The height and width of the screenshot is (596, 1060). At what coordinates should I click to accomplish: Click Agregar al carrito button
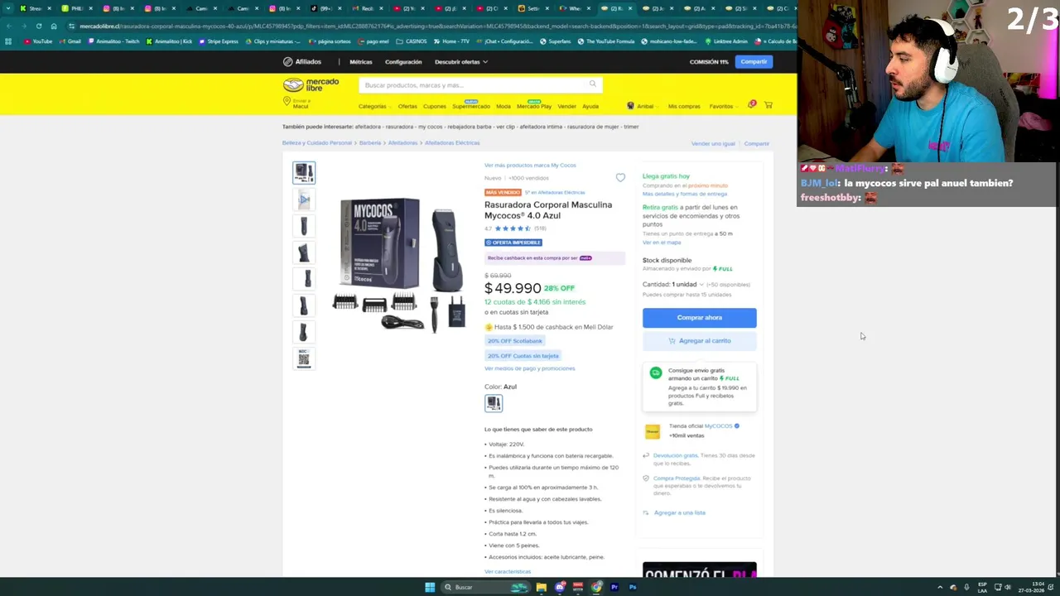click(700, 341)
